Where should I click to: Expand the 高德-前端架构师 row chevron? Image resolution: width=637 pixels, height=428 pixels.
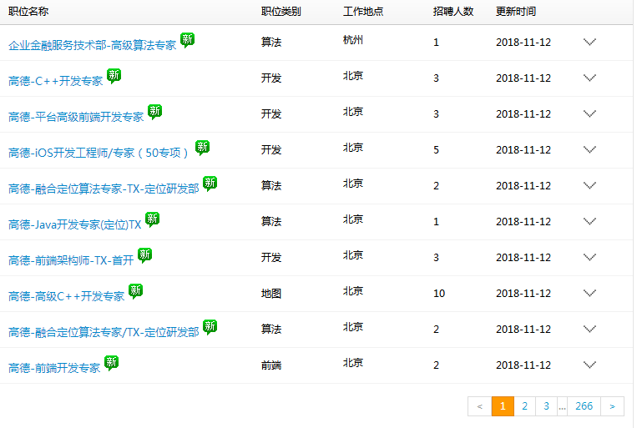589,257
